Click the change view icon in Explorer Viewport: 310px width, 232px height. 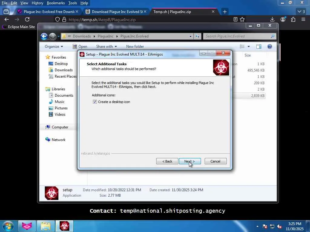point(242,47)
